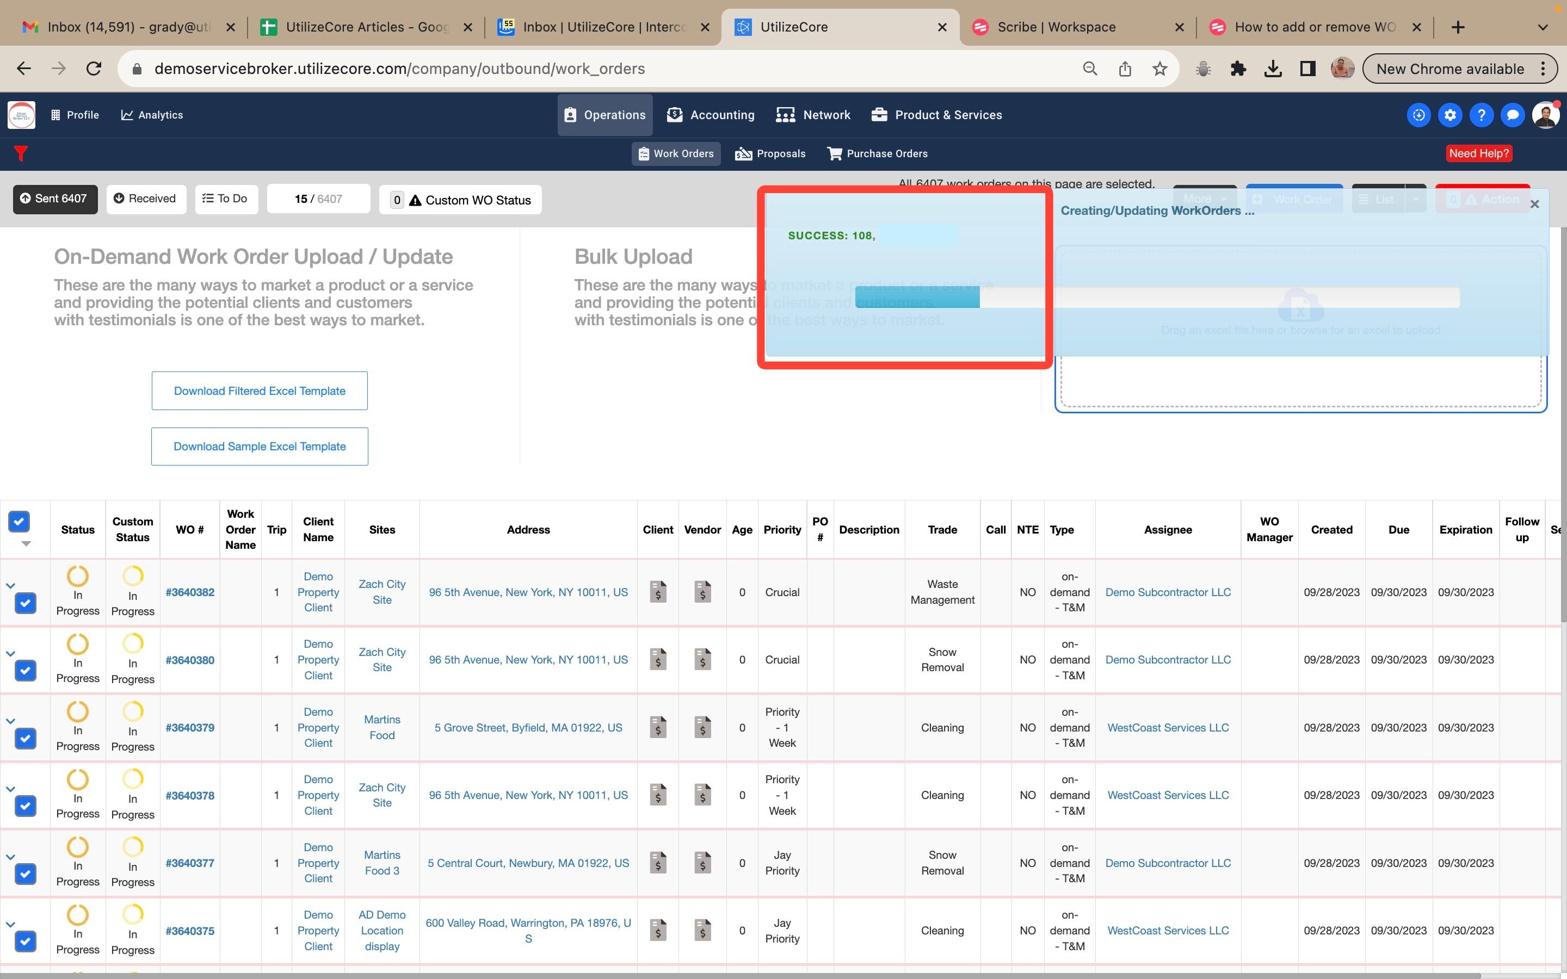
Task: Click Vendor invoice icon for WO #3640379
Action: (702, 727)
